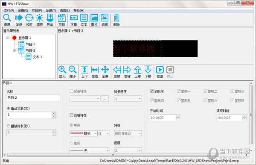Click the 开始时间 time field
Screen dimensions: 256x165
[x=165, y=118]
